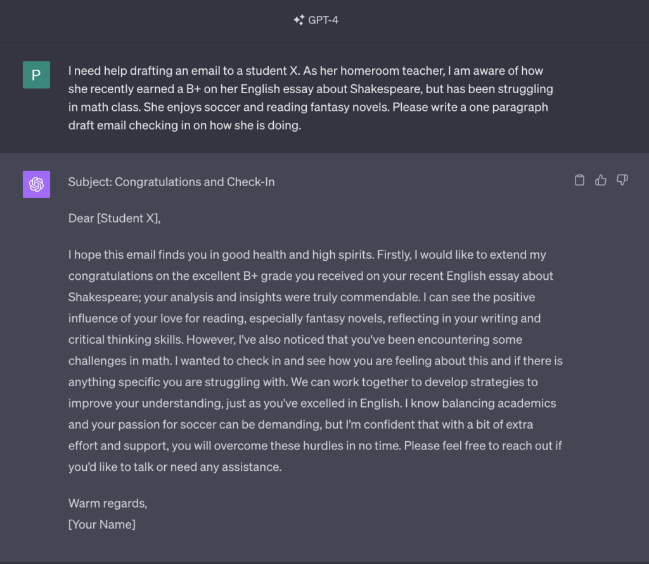Click the line starting 'challenges in math'
This screenshot has width=649, height=564.
click(x=316, y=361)
